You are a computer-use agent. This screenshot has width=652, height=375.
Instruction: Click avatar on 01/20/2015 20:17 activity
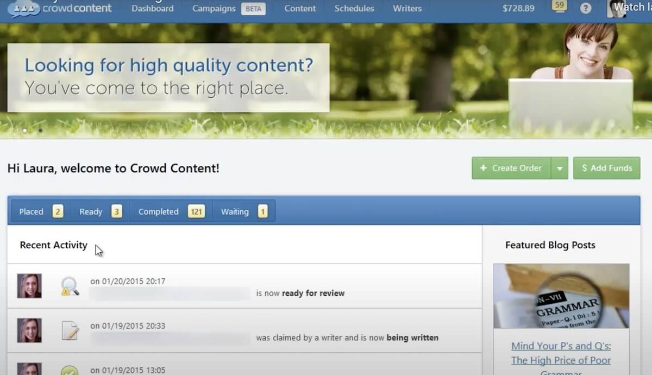point(29,286)
